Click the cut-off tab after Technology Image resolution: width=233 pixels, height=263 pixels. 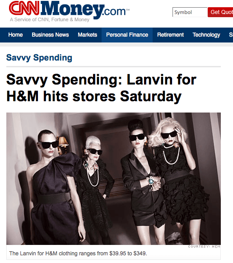[x=231, y=35]
